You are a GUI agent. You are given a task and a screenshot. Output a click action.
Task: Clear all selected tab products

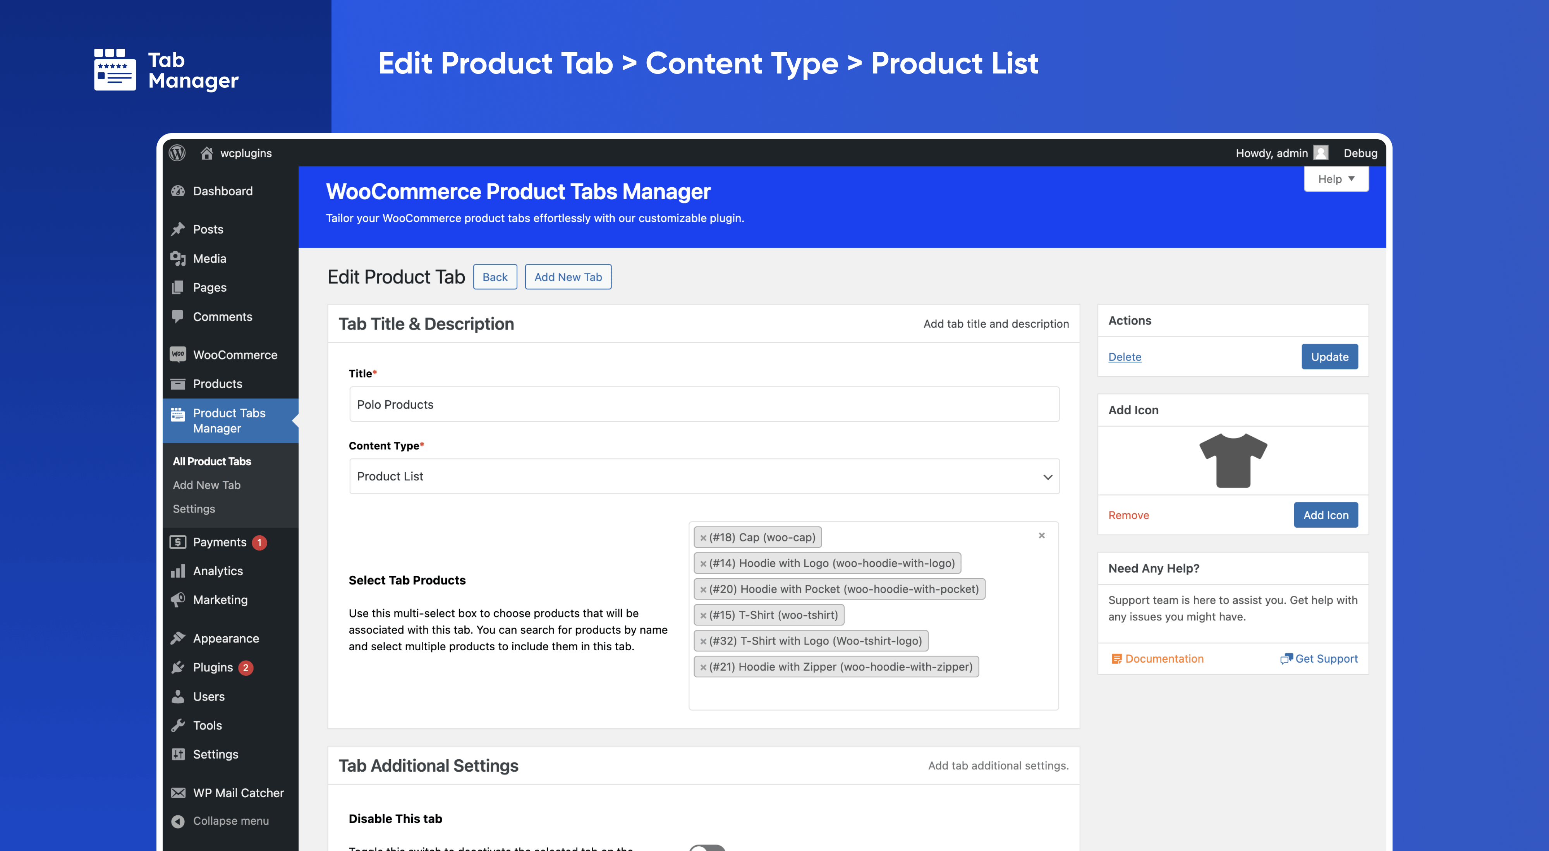tap(1041, 536)
